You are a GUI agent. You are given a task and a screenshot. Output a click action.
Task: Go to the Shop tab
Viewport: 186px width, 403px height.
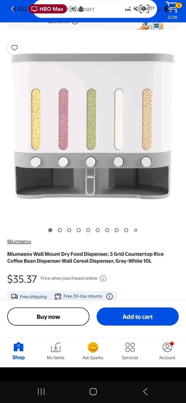(x=18, y=351)
